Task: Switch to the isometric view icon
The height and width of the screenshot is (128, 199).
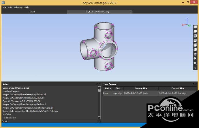Action: click(x=195, y=54)
